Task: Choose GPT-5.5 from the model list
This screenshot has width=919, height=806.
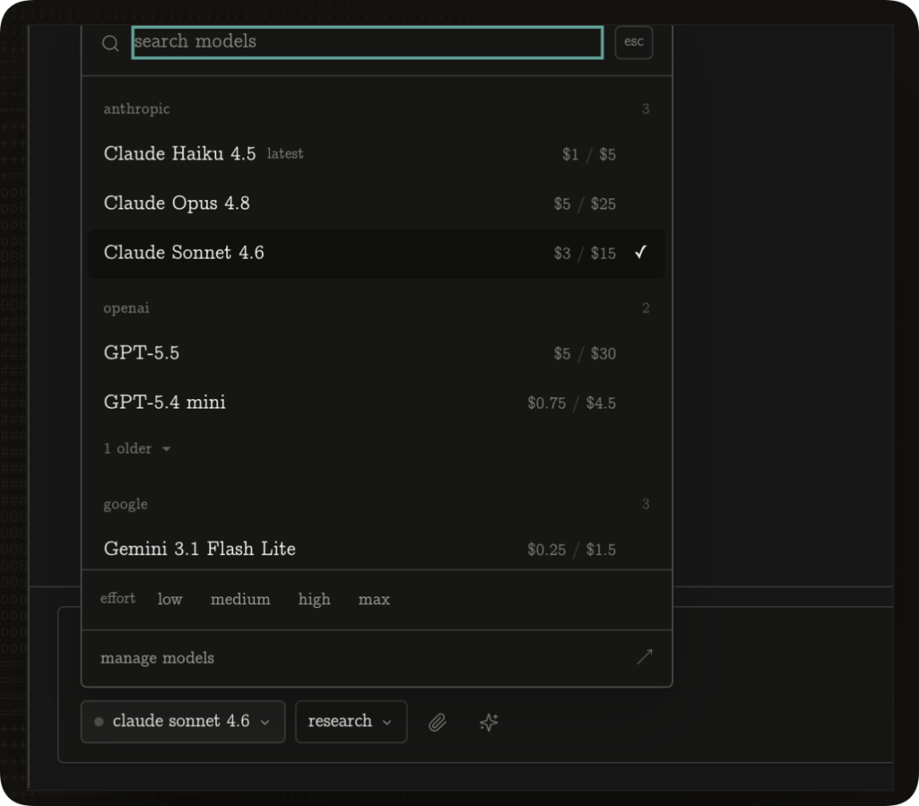Action: point(376,353)
